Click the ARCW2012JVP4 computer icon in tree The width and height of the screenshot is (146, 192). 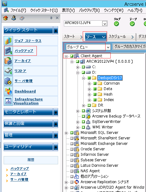tap(82, 61)
